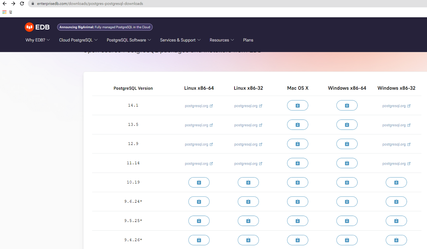
Task: Download PostgreSQL 9.5.25 for Windows x86-64
Action: pyautogui.click(x=347, y=221)
